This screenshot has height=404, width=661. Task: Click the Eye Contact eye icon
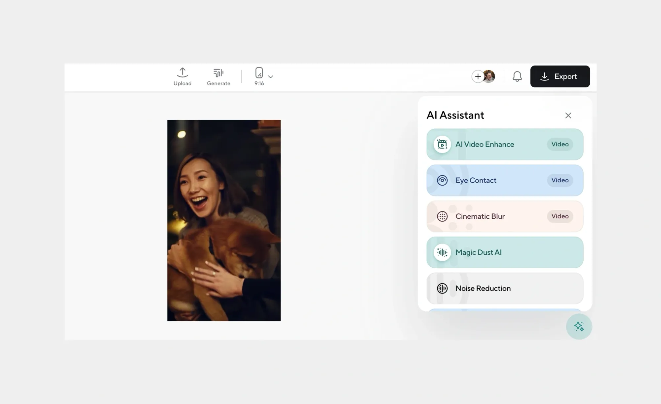click(x=442, y=180)
